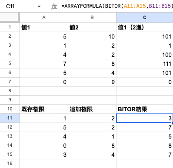Click the fx function icon
The height and width of the screenshot is (168, 173).
pyautogui.click(x=54, y=6)
